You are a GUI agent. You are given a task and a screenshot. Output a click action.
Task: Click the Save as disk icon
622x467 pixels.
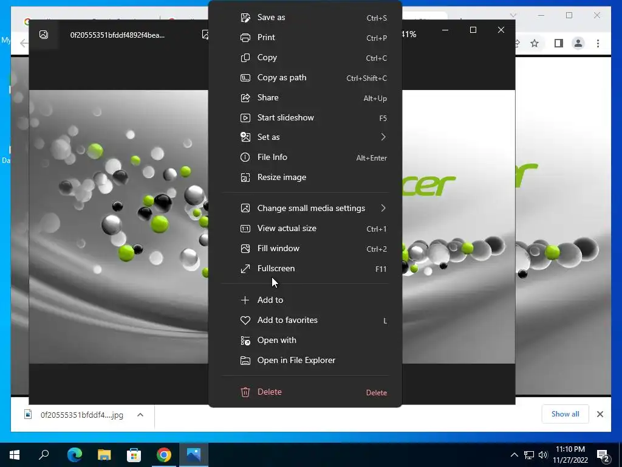pyautogui.click(x=245, y=18)
